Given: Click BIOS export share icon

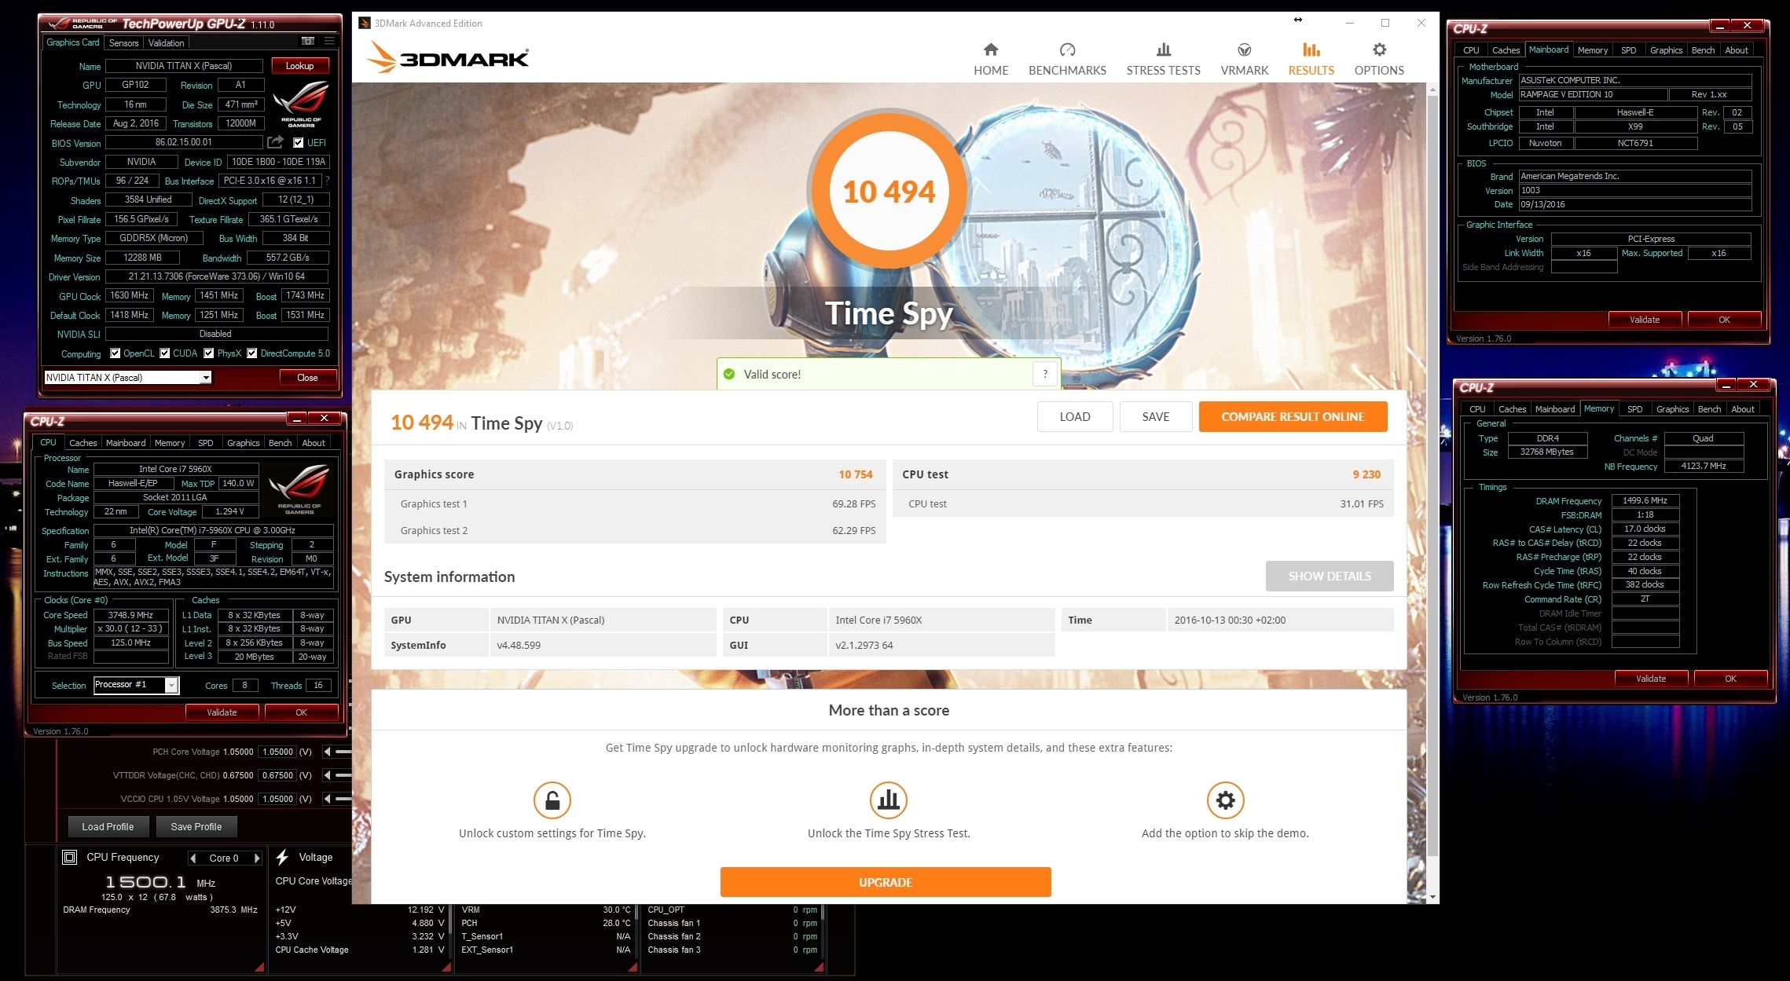Looking at the screenshot, I should (x=275, y=142).
